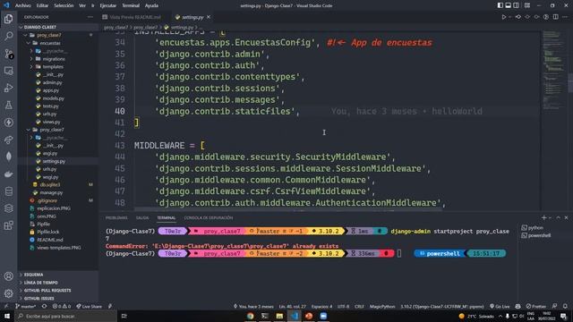Open Explorer more actions ellipsis
Viewport: 573px width, 322px height.
coord(90,17)
